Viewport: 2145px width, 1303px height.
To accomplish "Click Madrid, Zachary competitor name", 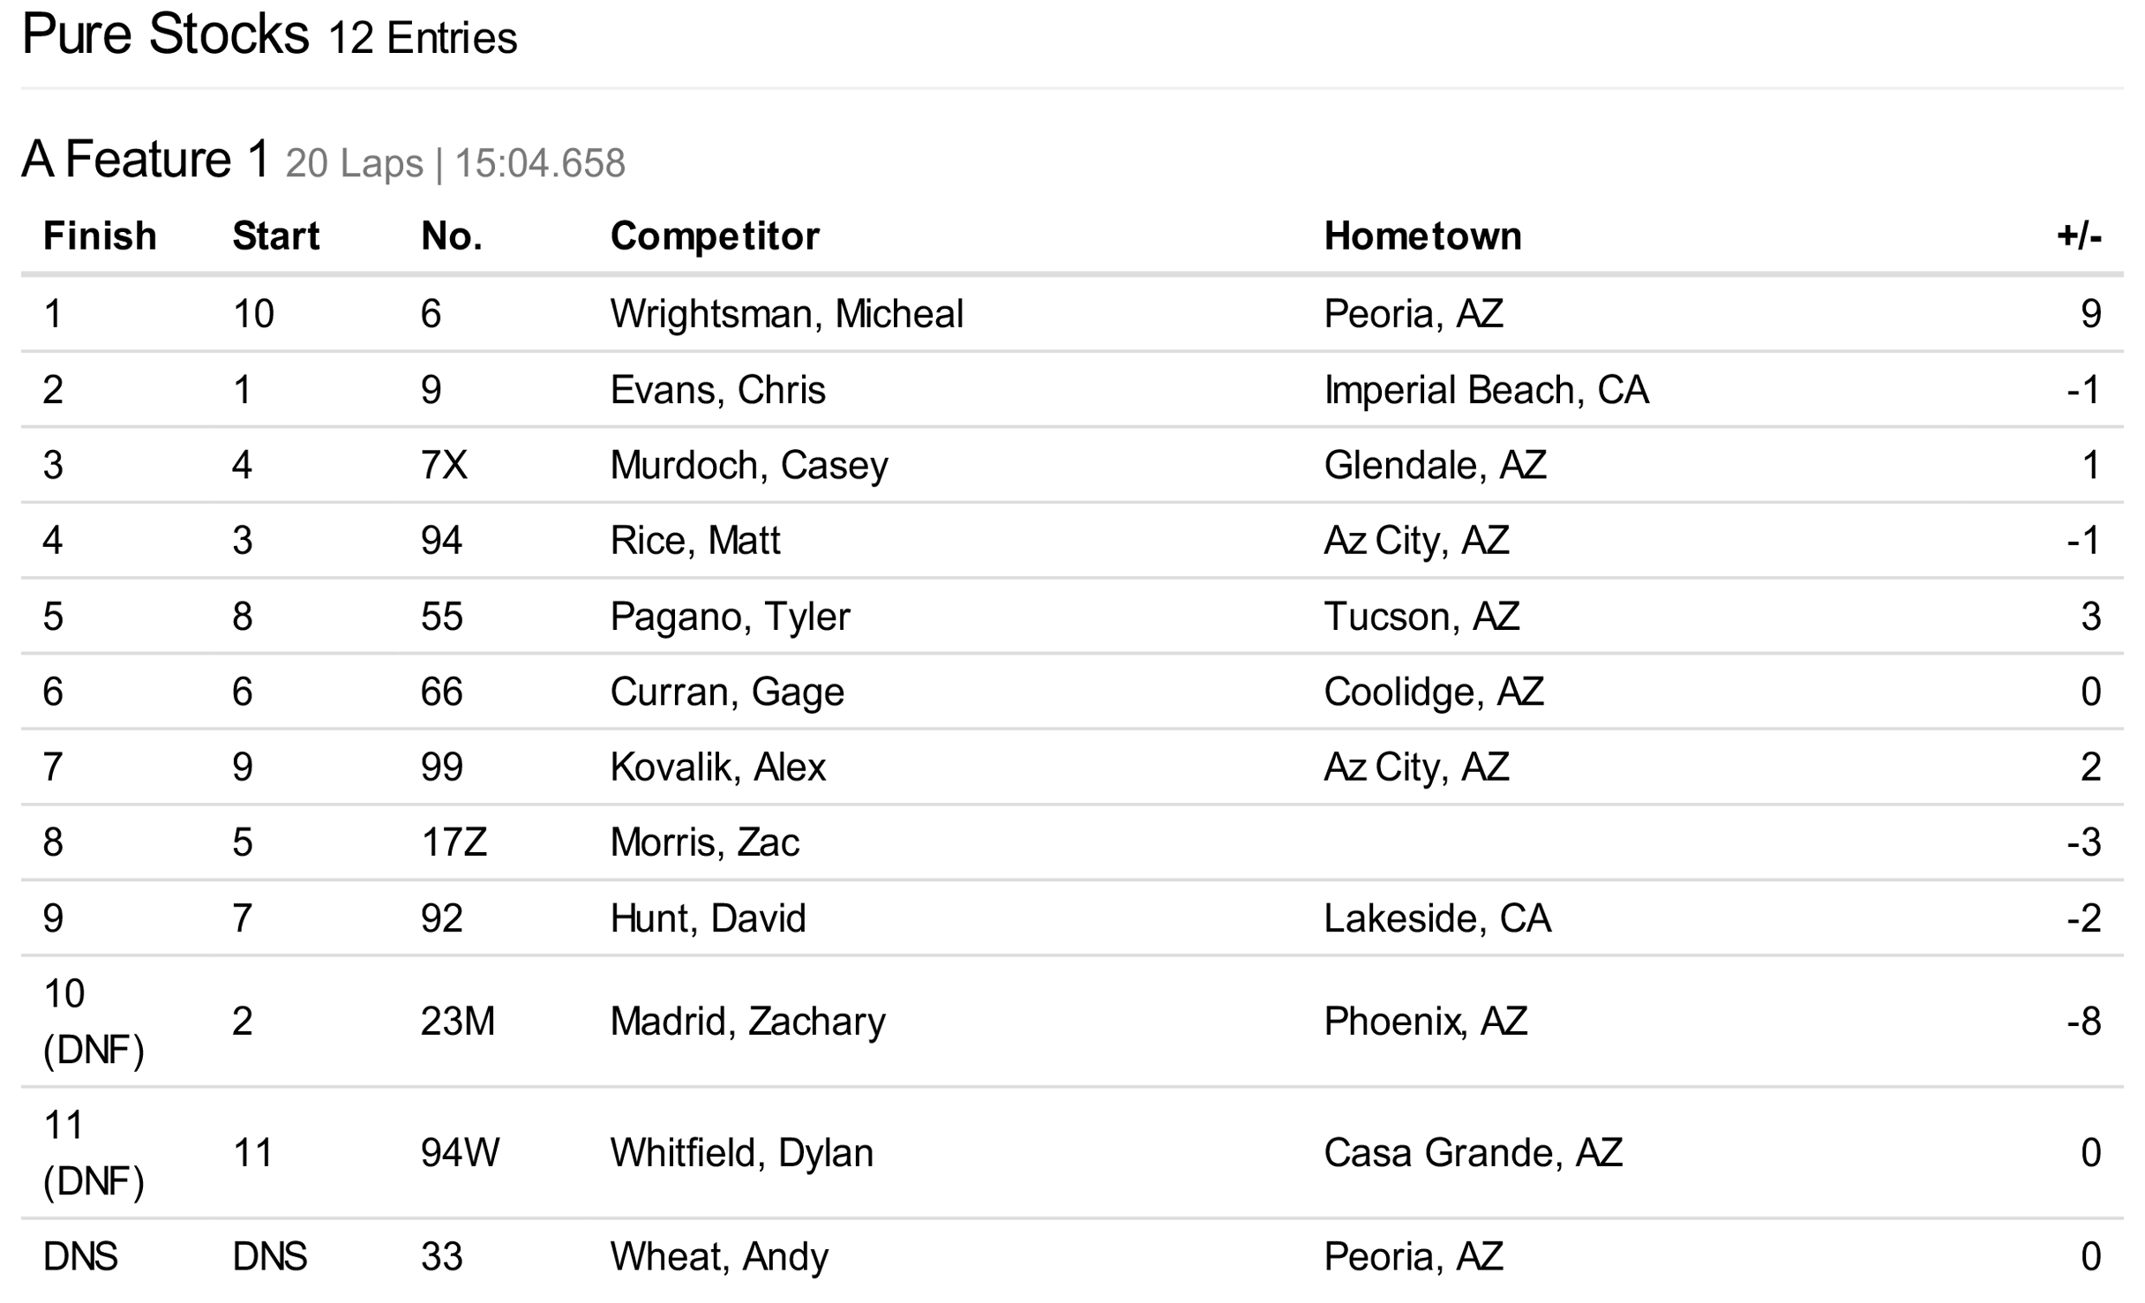I will tap(747, 1022).
